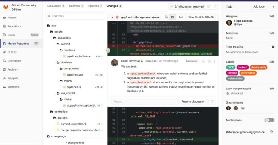Click Kamil Trzciński's avatar

pos(115,63)
